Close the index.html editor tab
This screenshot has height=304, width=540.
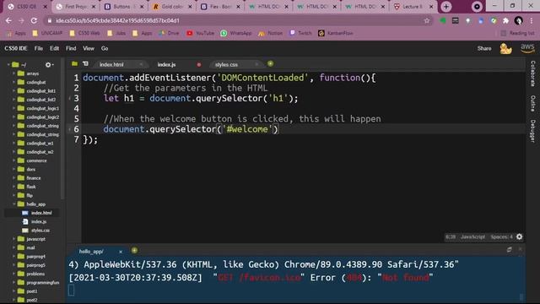(141, 64)
